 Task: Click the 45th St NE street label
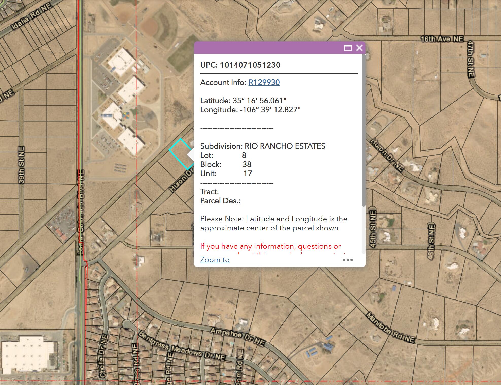click(x=372, y=229)
